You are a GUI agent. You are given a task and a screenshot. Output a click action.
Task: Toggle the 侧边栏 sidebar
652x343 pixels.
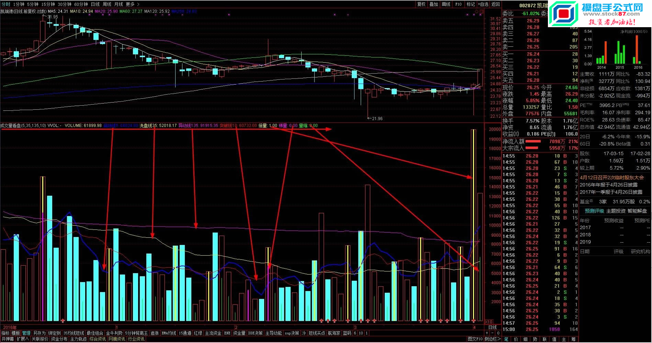click(x=493, y=339)
